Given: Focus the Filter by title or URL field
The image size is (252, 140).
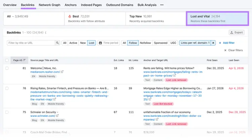Looking at the screenshot, I should tap(31, 43).
